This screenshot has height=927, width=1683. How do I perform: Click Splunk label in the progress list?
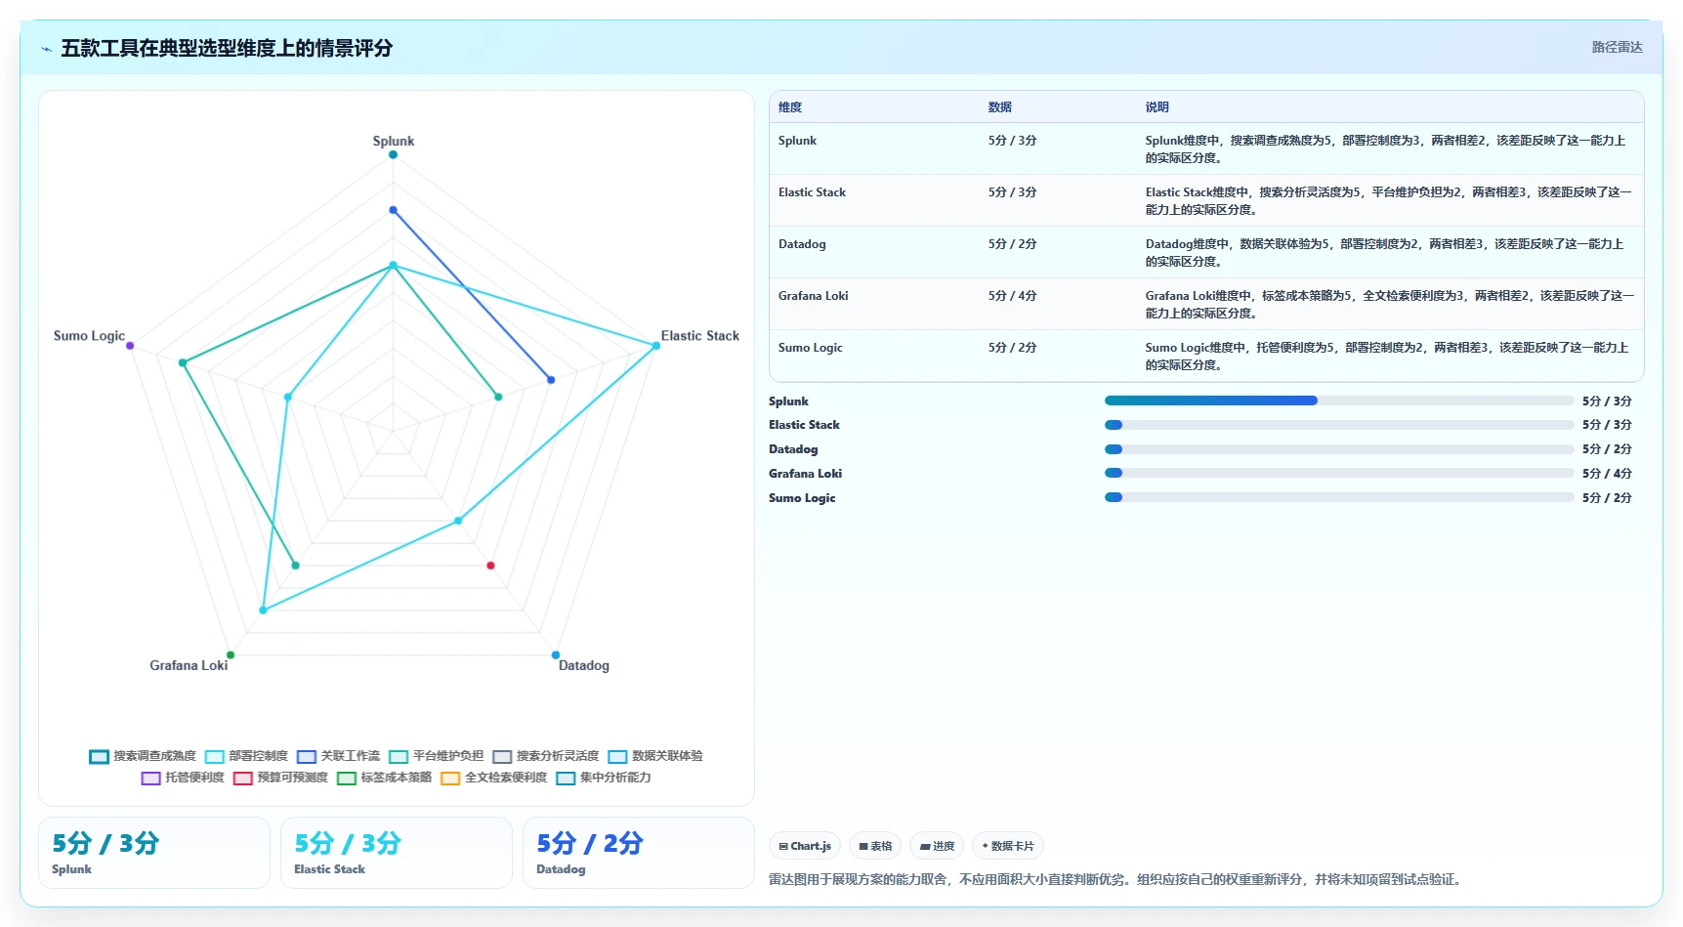coord(788,401)
